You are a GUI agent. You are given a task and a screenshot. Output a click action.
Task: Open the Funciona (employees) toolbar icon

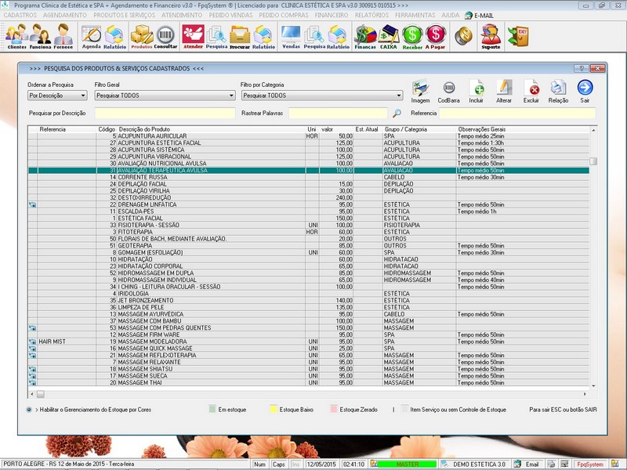[x=40, y=36]
